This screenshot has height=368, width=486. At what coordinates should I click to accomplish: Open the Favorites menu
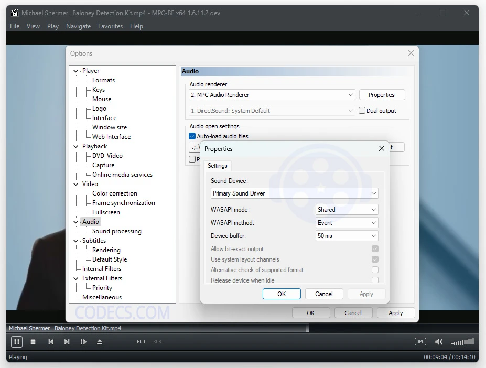point(110,26)
